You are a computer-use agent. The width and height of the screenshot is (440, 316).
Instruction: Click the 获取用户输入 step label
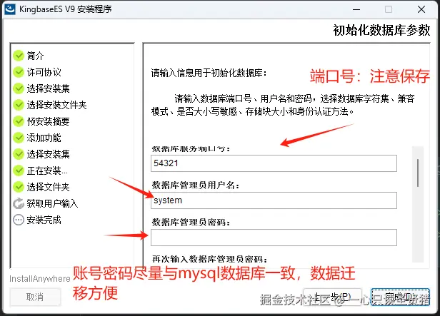coord(52,203)
